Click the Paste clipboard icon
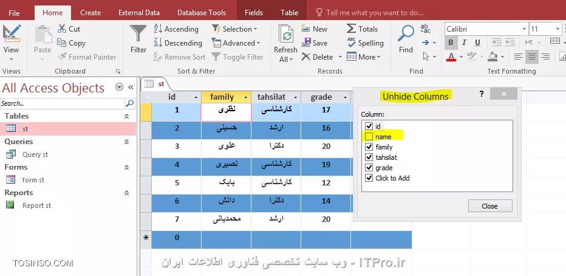 point(43,34)
